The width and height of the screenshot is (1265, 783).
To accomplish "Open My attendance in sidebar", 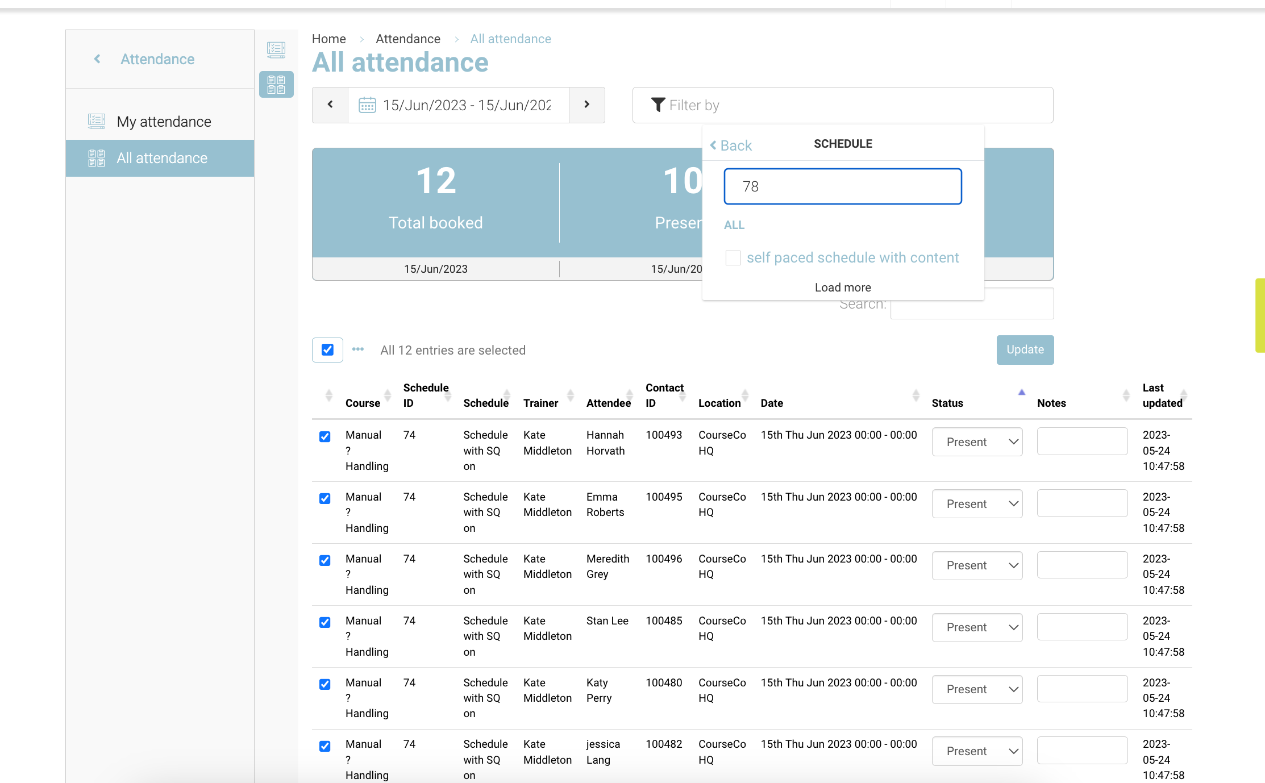I will tap(164, 122).
